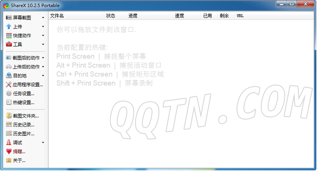
Task: Click the 上传后的动作 cloud icon
Action: [x=9, y=66]
